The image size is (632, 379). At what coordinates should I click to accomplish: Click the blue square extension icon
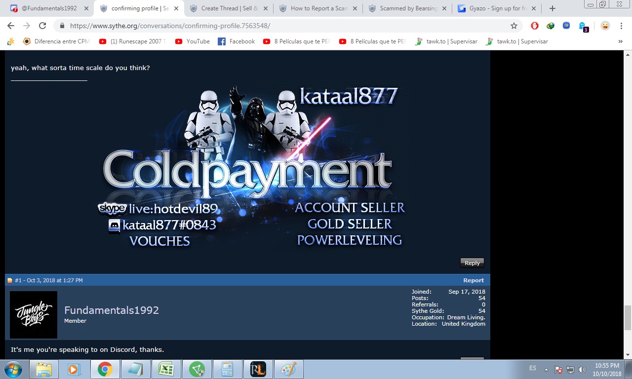click(x=566, y=26)
